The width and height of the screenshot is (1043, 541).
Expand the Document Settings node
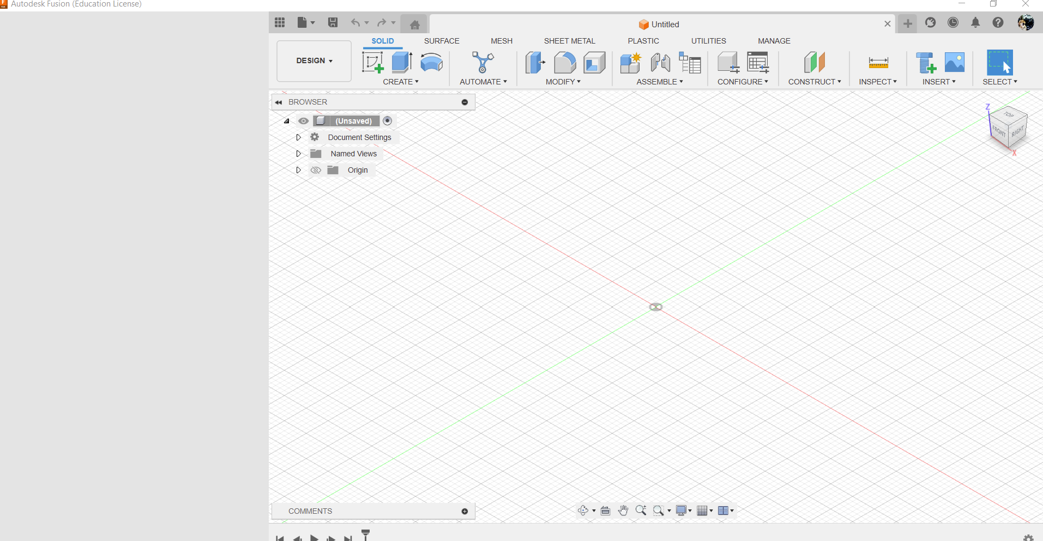click(x=298, y=137)
